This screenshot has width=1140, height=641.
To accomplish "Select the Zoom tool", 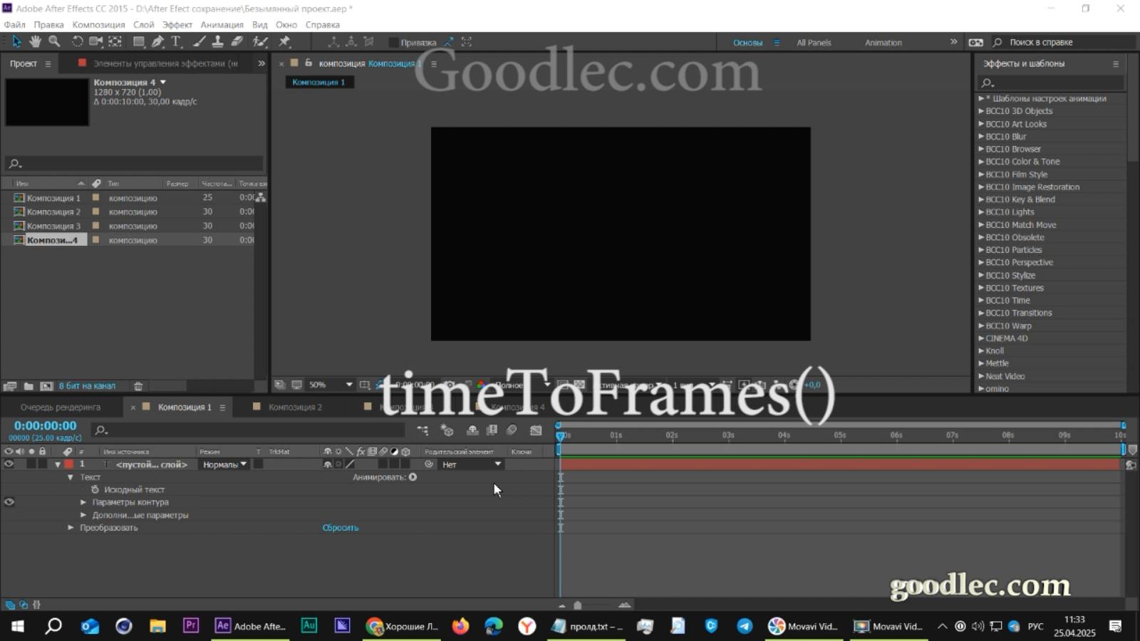I will pos(54,41).
